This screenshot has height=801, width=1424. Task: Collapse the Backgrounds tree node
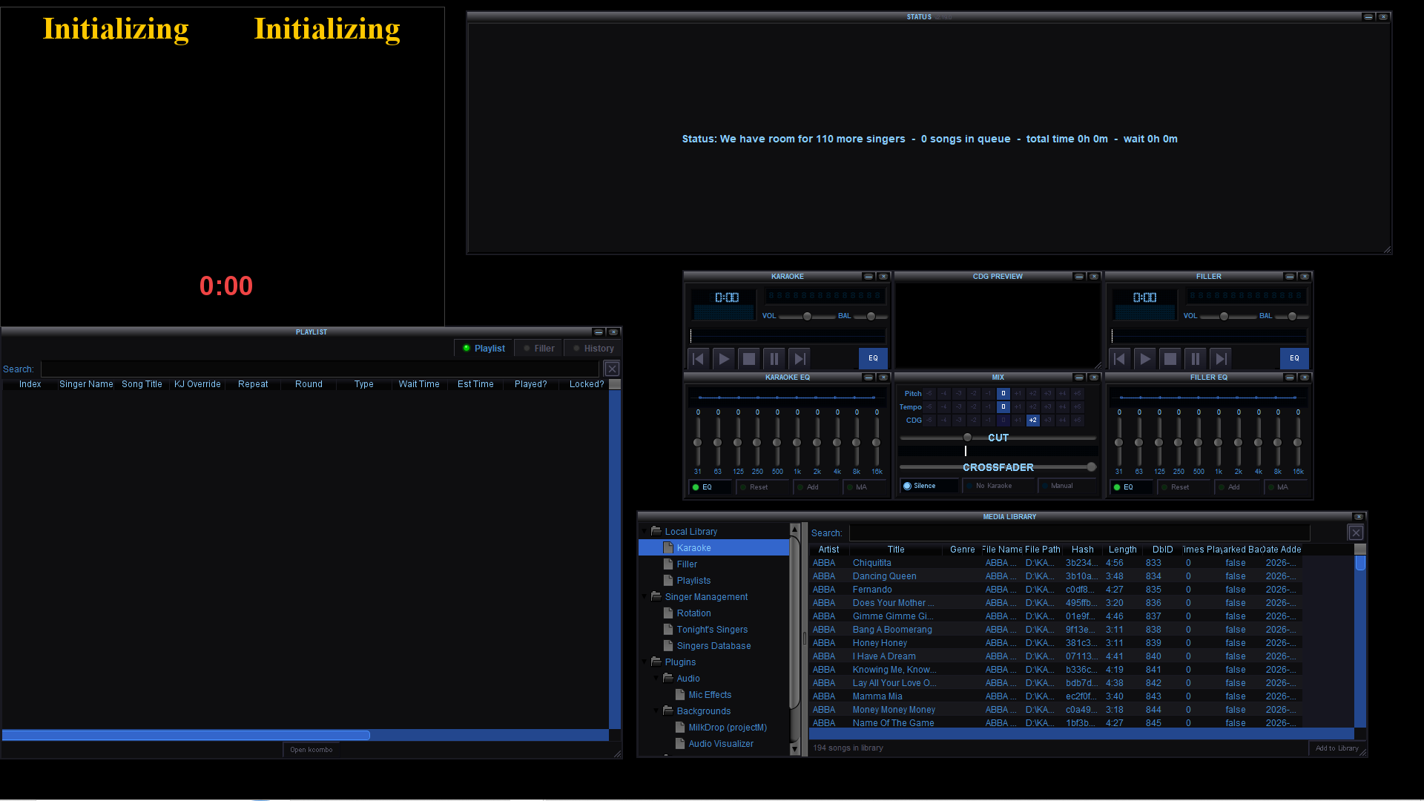click(x=656, y=711)
